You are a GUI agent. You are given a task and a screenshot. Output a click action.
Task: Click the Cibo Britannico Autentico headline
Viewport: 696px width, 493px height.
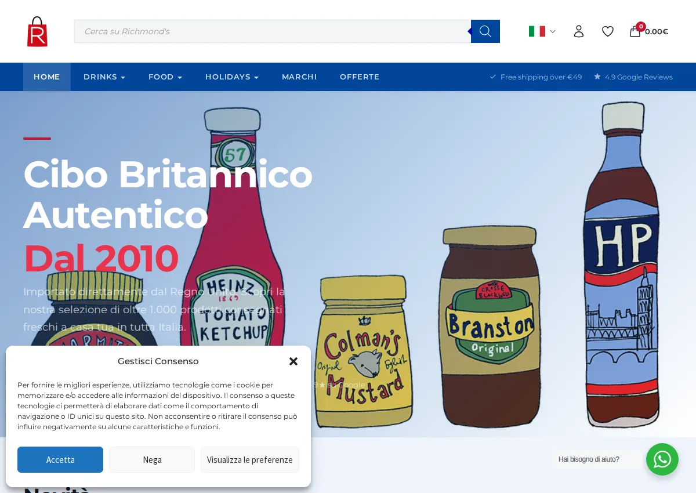(168, 194)
